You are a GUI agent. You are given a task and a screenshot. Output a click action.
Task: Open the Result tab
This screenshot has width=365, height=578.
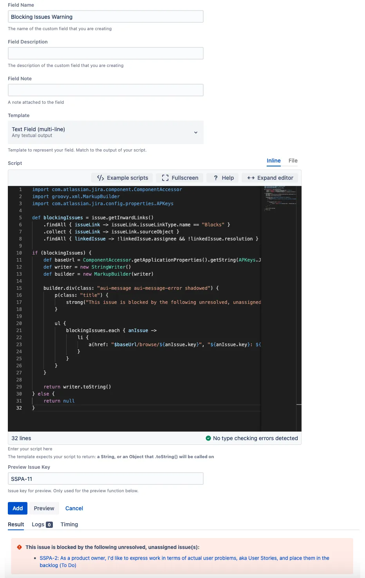point(16,524)
